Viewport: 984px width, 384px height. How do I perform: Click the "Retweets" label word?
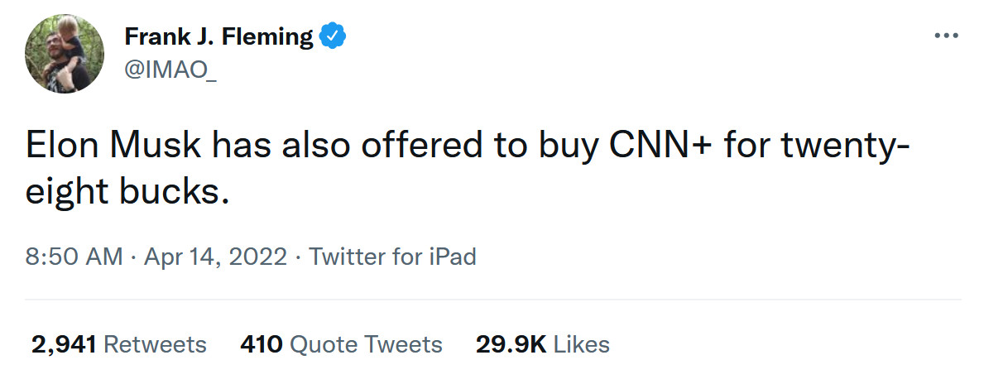pos(156,343)
